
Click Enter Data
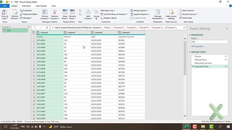pos(186,18)
